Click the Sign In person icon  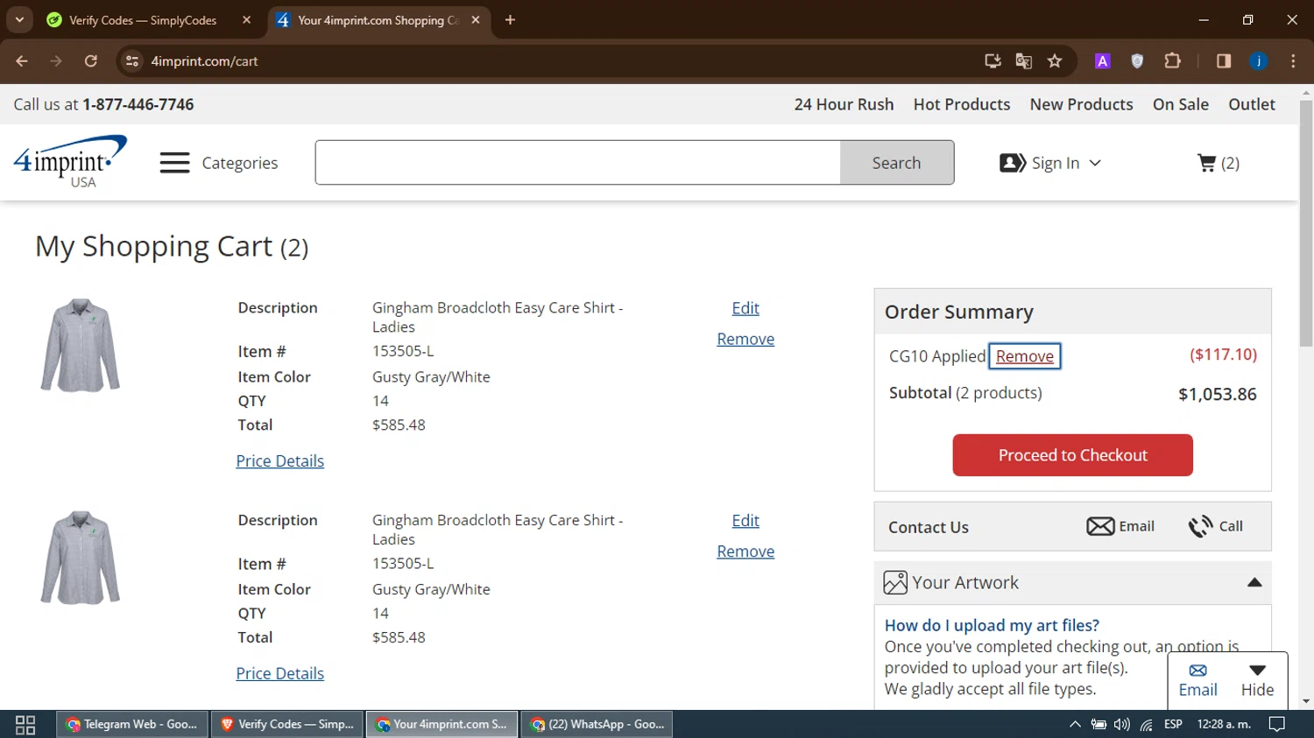[x=1013, y=163]
